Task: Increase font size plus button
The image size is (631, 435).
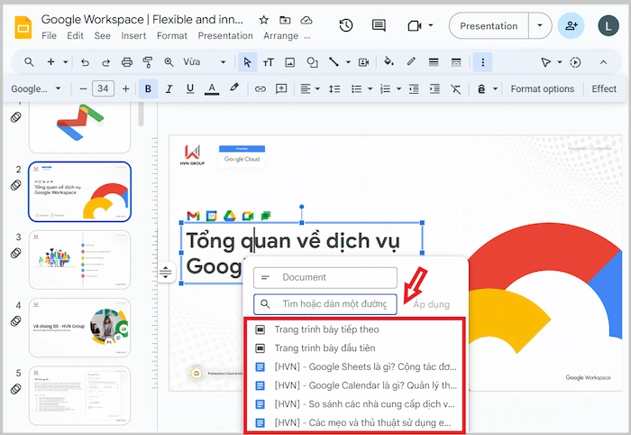Action: 125,89
